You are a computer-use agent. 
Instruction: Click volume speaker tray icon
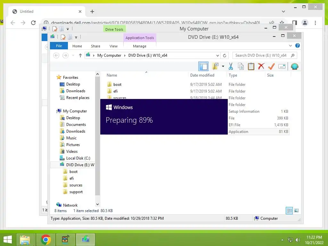point(298,240)
